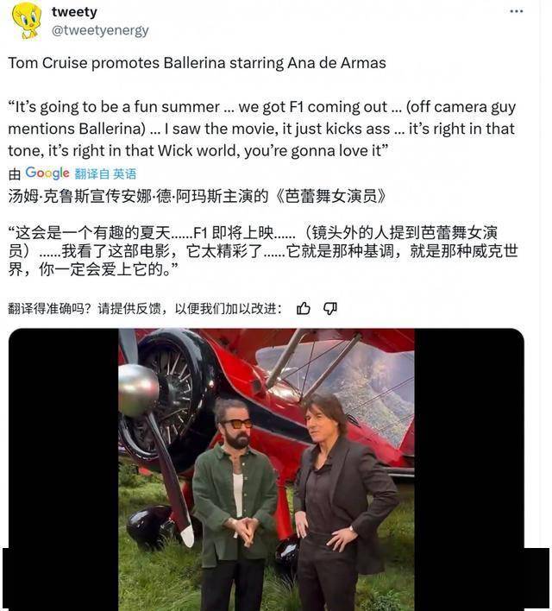Click the English quote paragraph about F1
Image resolution: width=552 pixels, height=611 pixels.
(x=262, y=129)
